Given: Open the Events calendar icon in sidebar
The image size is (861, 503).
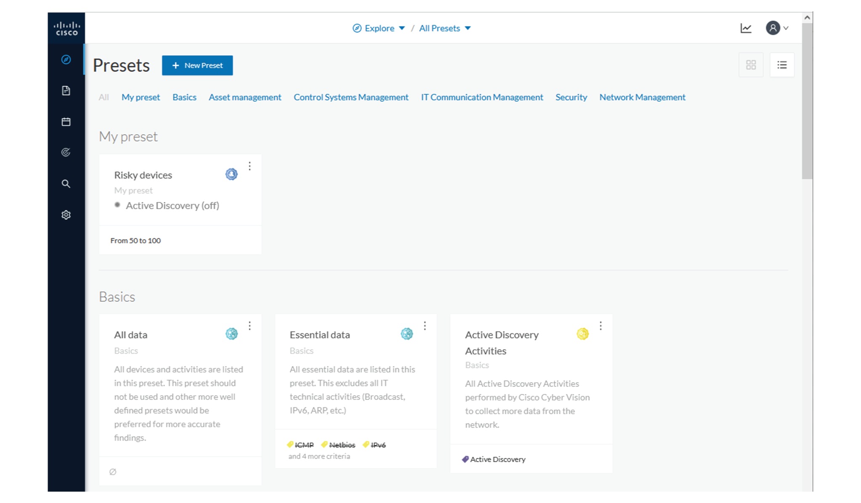Looking at the screenshot, I should pyautogui.click(x=66, y=121).
